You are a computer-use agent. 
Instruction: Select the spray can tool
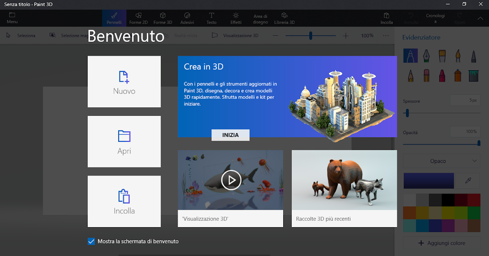pos(458,75)
